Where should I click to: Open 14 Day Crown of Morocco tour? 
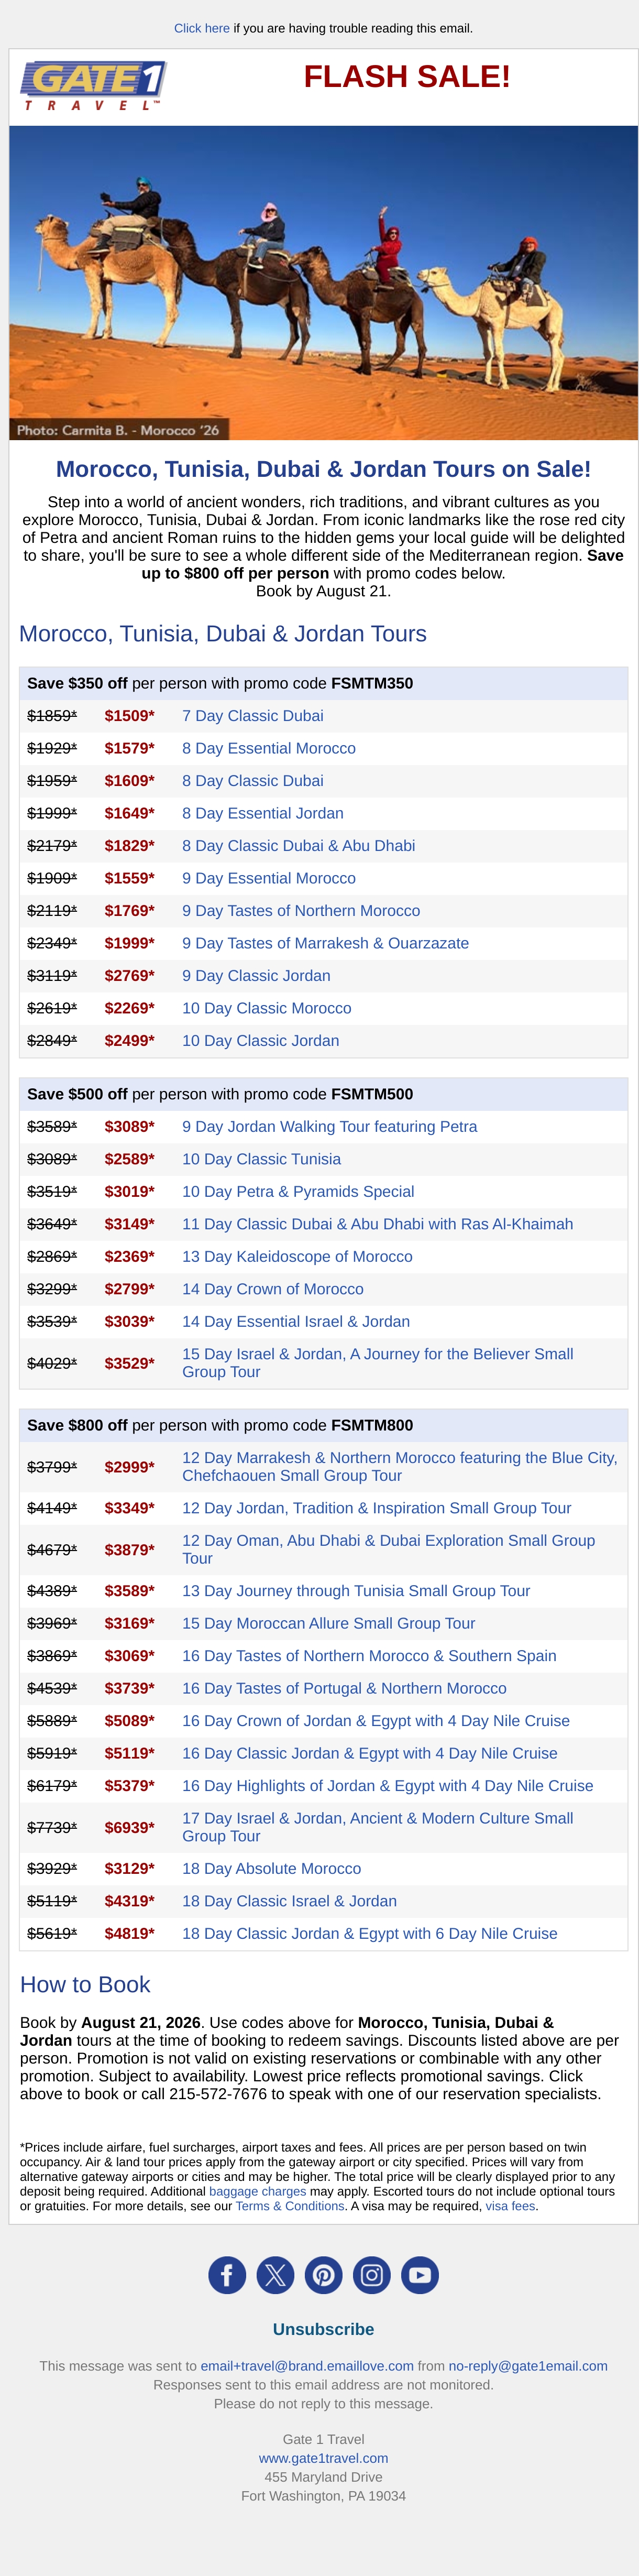click(x=272, y=1289)
